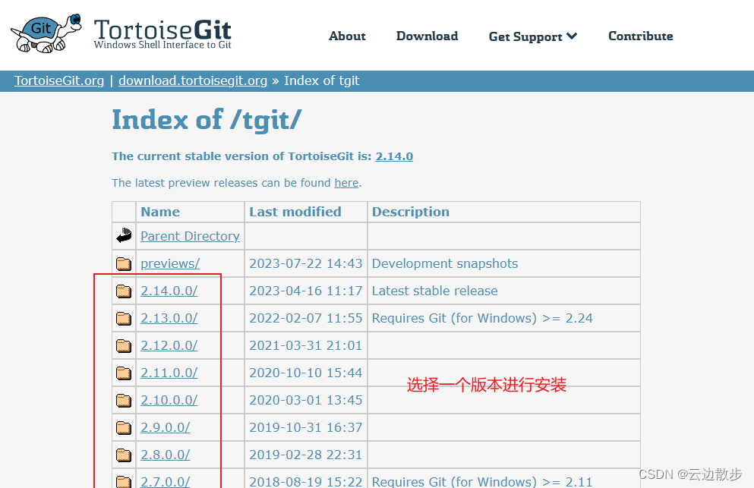Click the 'Index of tgit' breadcrumb text
Viewport: 754px width, 488px height.
tap(322, 80)
